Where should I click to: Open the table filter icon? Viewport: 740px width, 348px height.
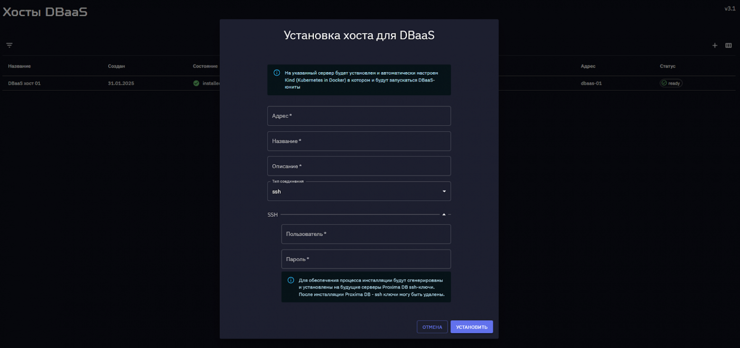[x=9, y=46]
